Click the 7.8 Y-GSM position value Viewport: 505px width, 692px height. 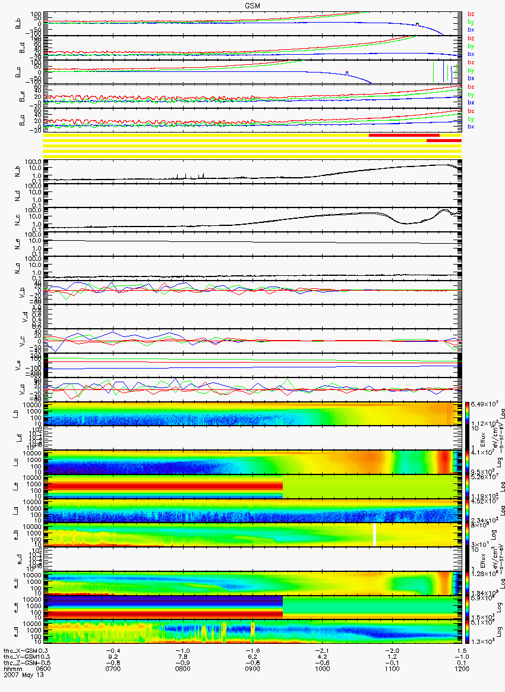pyautogui.click(x=182, y=657)
